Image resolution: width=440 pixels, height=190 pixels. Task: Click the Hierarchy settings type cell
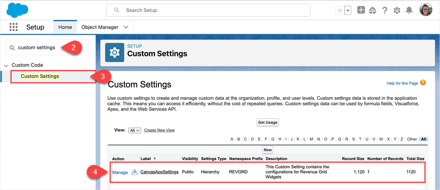[x=210, y=172]
